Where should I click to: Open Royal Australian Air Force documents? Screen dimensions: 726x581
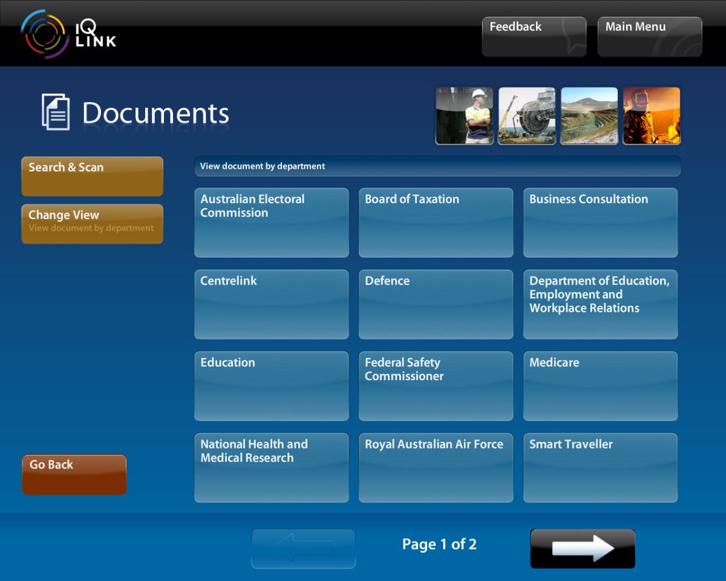[x=436, y=468]
